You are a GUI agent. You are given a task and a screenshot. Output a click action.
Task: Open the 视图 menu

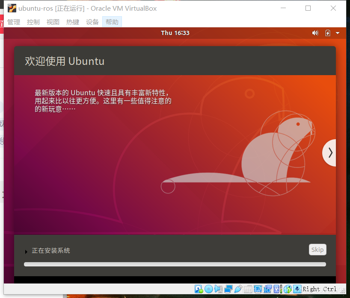click(x=53, y=22)
